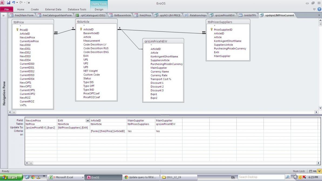Viewport: 322px width, 181px height.
Task: Open the undo history dropdown arrow
Action: 17,3
